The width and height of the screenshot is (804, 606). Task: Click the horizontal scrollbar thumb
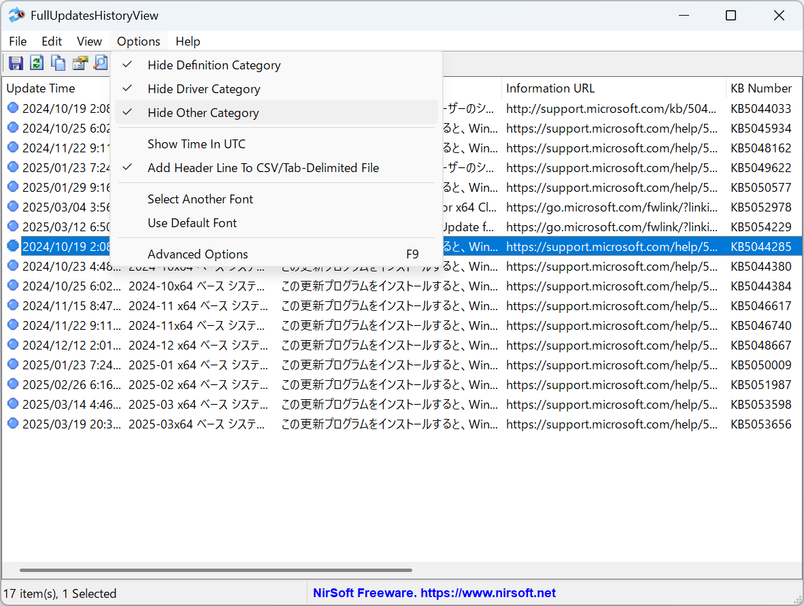point(216,570)
